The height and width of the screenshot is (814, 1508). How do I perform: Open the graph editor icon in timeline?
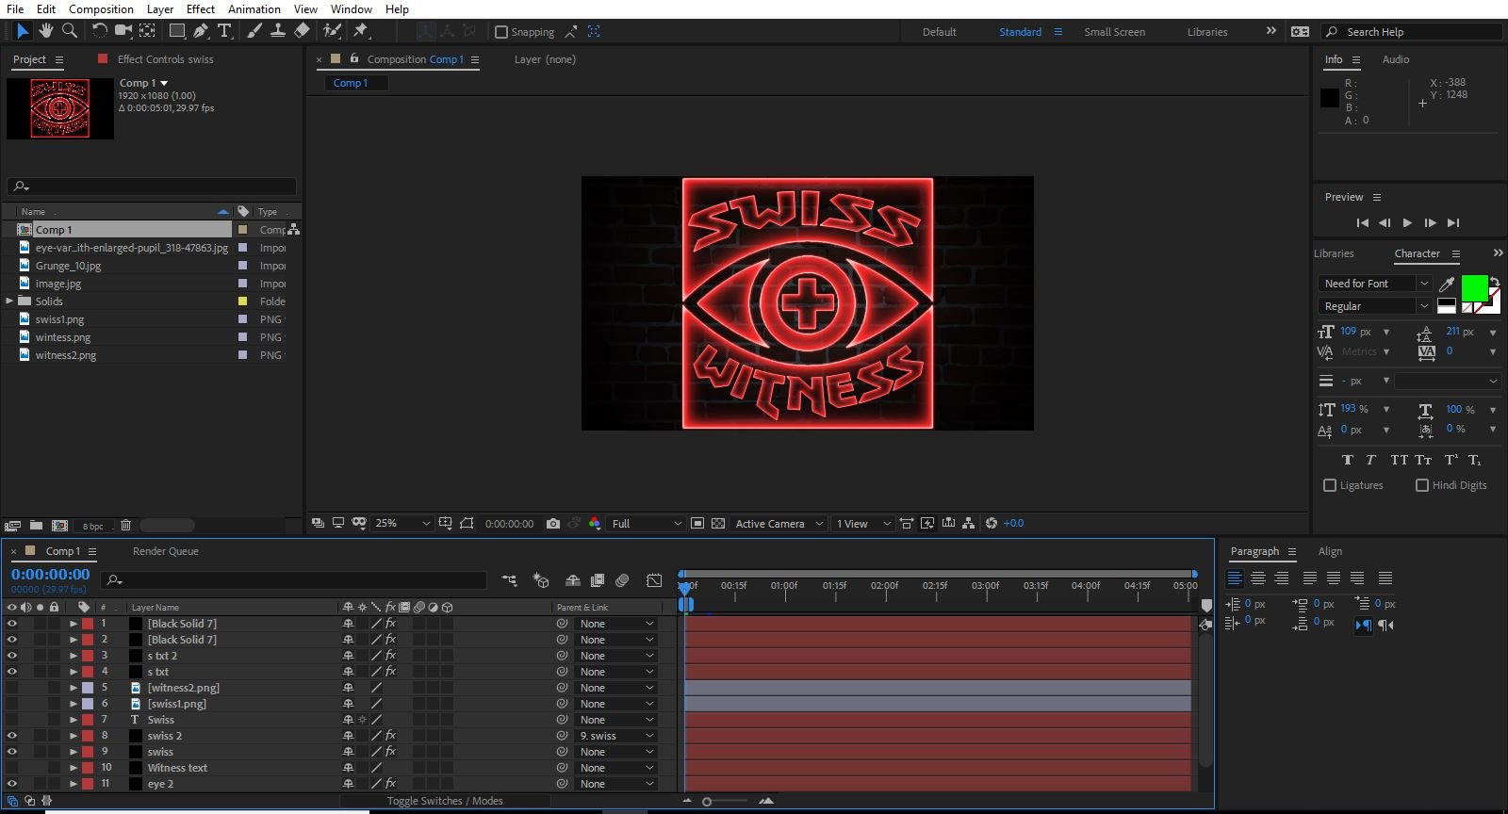(654, 580)
